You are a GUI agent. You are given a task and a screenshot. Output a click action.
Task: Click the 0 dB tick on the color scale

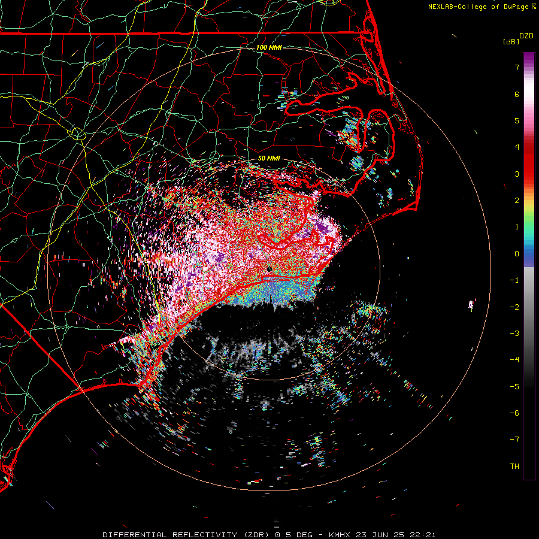[517, 254]
